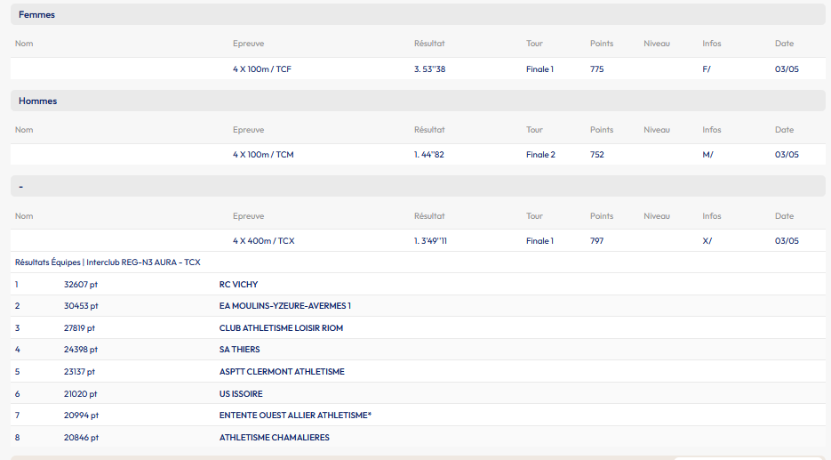Click the 24398 pt score
This screenshot has width=831, height=460.
pyautogui.click(x=81, y=349)
